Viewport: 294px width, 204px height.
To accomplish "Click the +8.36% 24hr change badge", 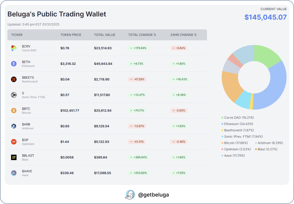I will click(x=179, y=95).
